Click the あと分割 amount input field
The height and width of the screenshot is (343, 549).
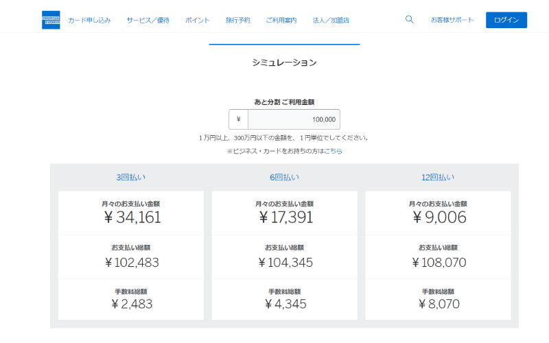294,119
